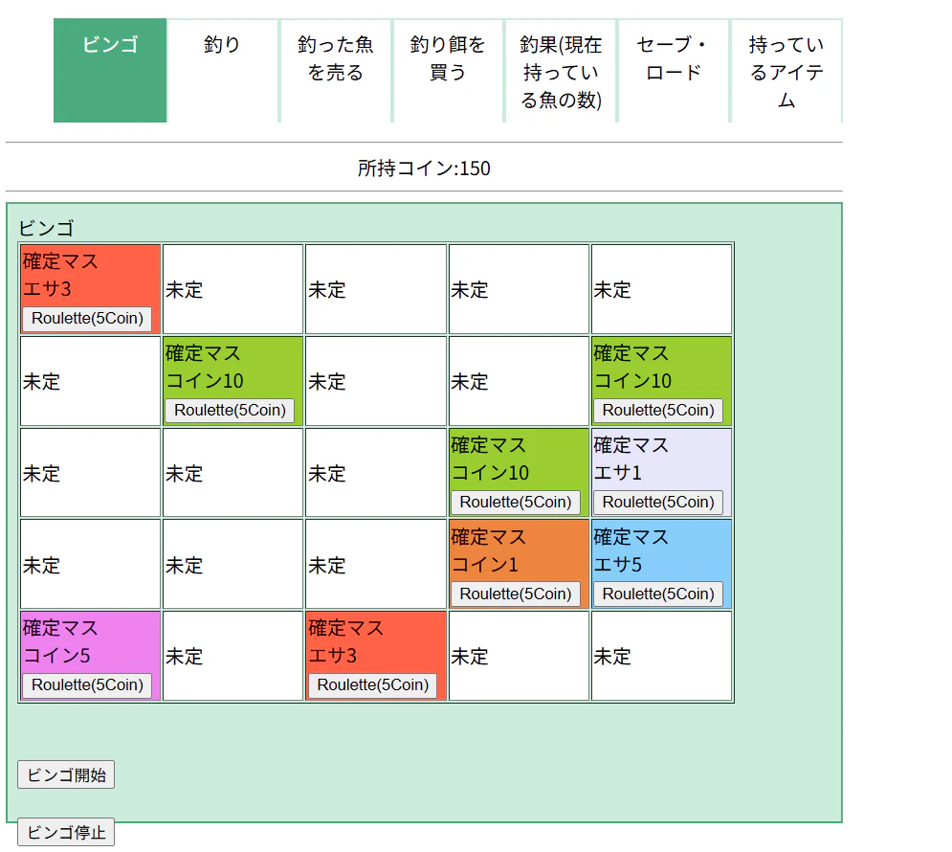Spin the Roulette on the rightmost コイン10 cell
Screen dimensions: 952x852
[x=658, y=410]
